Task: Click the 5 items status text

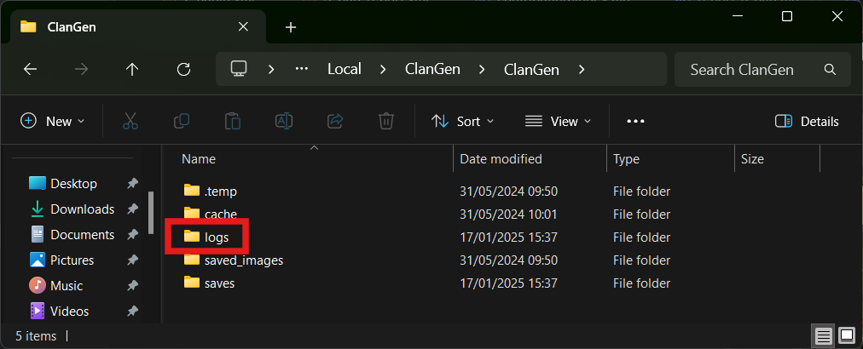Action: (x=36, y=335)
